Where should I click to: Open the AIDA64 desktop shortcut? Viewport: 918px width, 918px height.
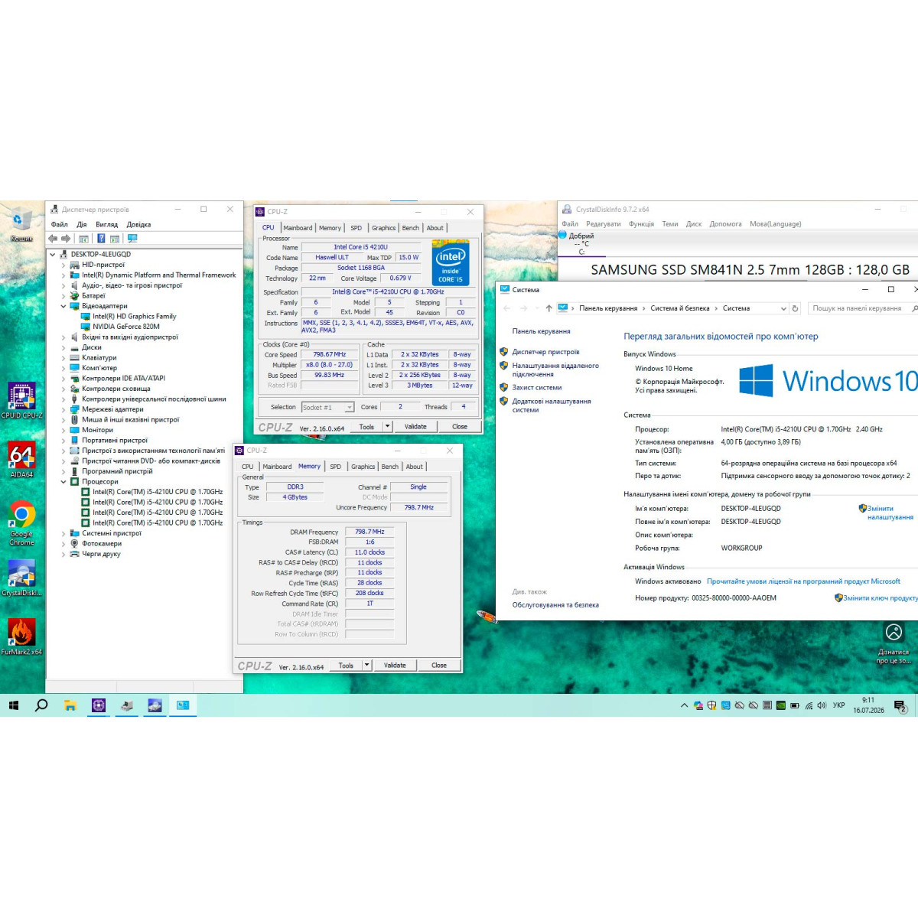(x=21, y=460)
